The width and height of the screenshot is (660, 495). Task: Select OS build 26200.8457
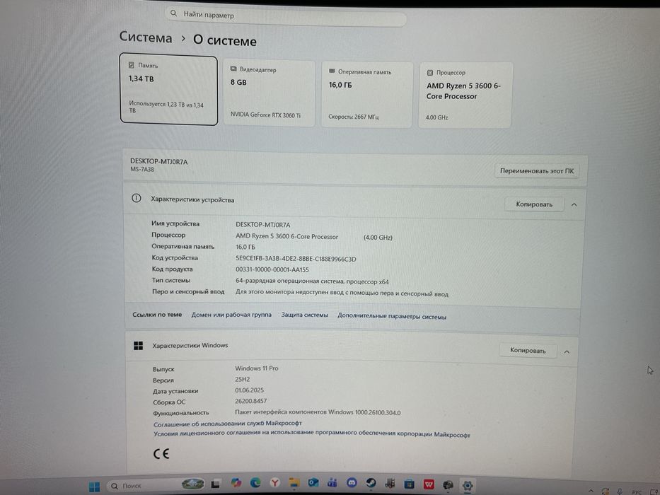tap(251, 401)
